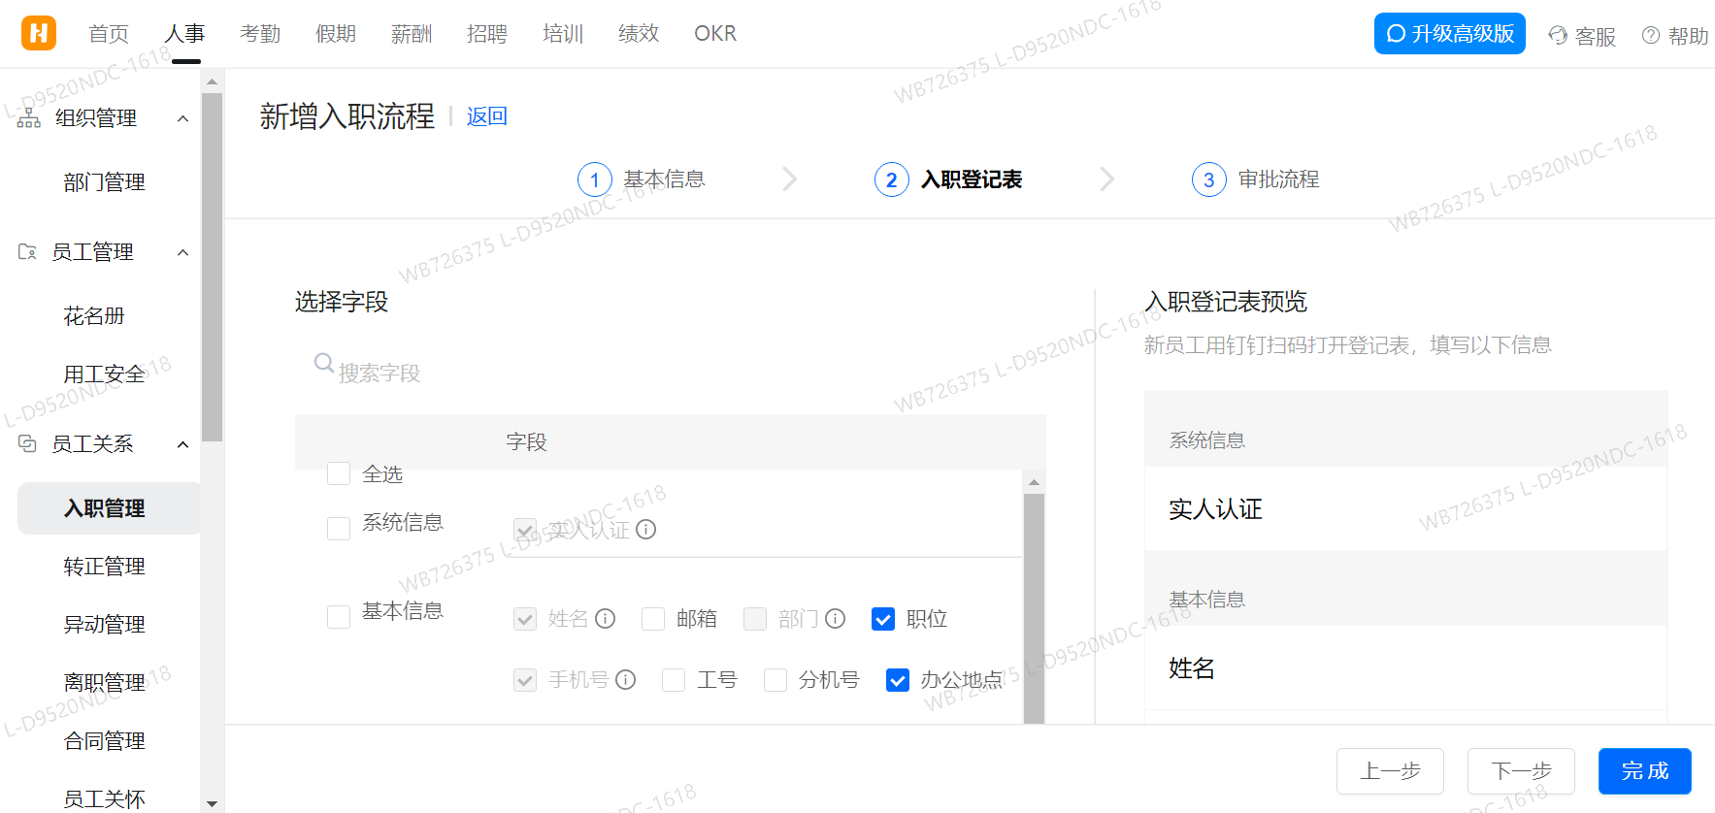Collapse the 员工管理 chevron
This screenshot has height=813, width=1715.
(x=182, y=252)
